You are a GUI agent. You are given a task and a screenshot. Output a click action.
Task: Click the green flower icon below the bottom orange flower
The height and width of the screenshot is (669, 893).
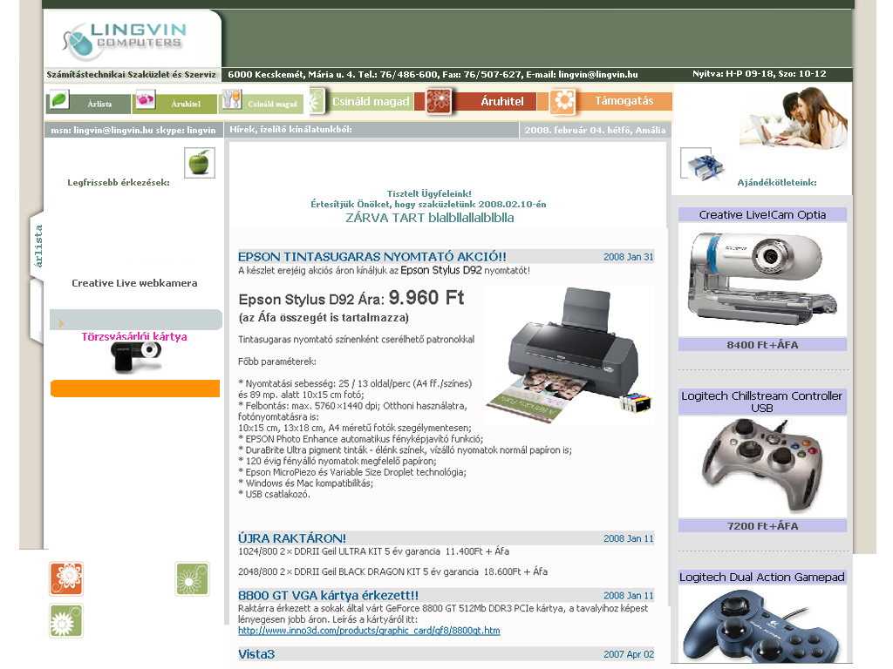66,620
